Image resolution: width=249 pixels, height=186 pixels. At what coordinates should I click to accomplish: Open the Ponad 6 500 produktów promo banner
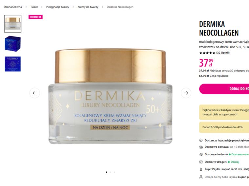224,127
